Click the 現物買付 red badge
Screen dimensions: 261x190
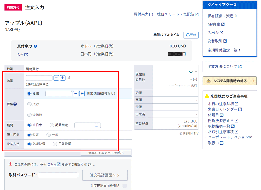(x=13, y=7)
